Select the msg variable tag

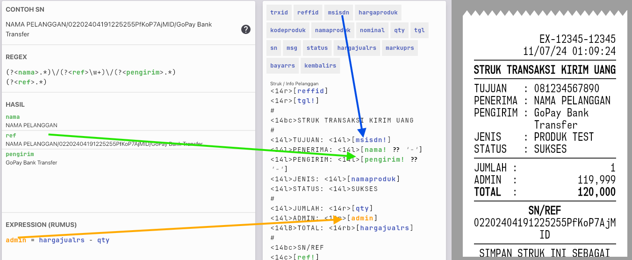(292, 48)
